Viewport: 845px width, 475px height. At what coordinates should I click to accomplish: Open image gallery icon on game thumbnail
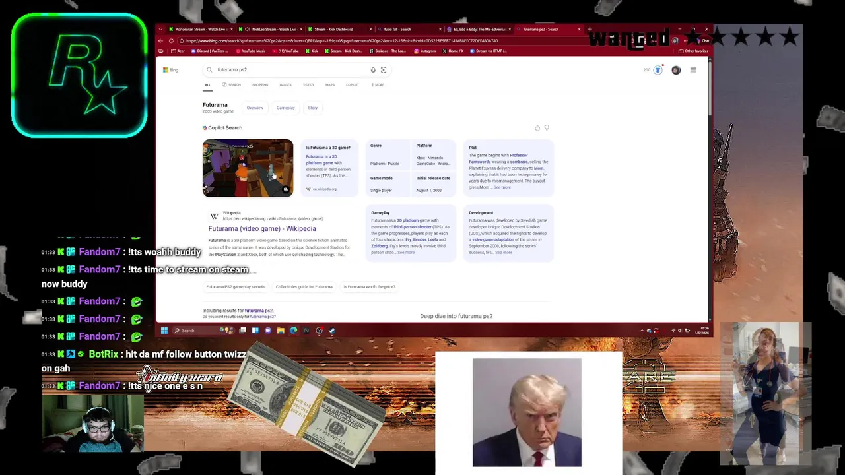[286, 190]
